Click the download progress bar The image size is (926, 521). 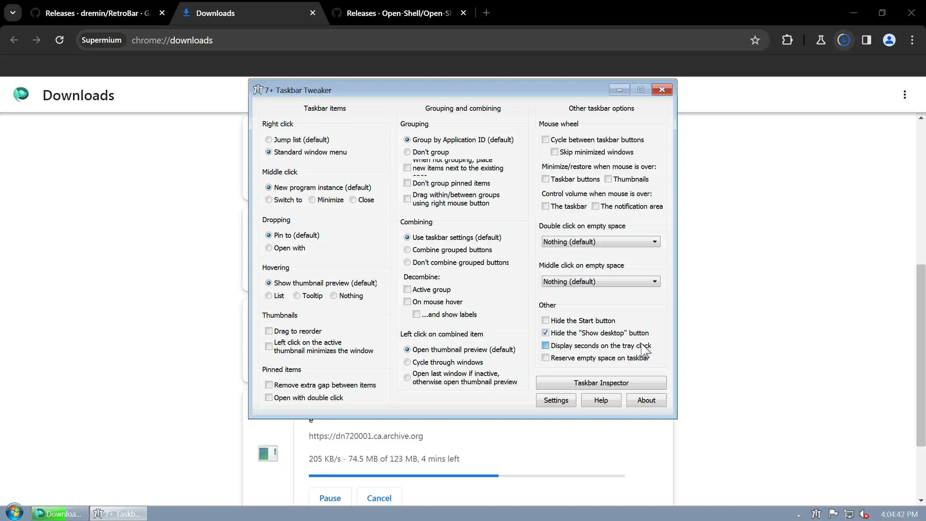[x=467, y=476]
